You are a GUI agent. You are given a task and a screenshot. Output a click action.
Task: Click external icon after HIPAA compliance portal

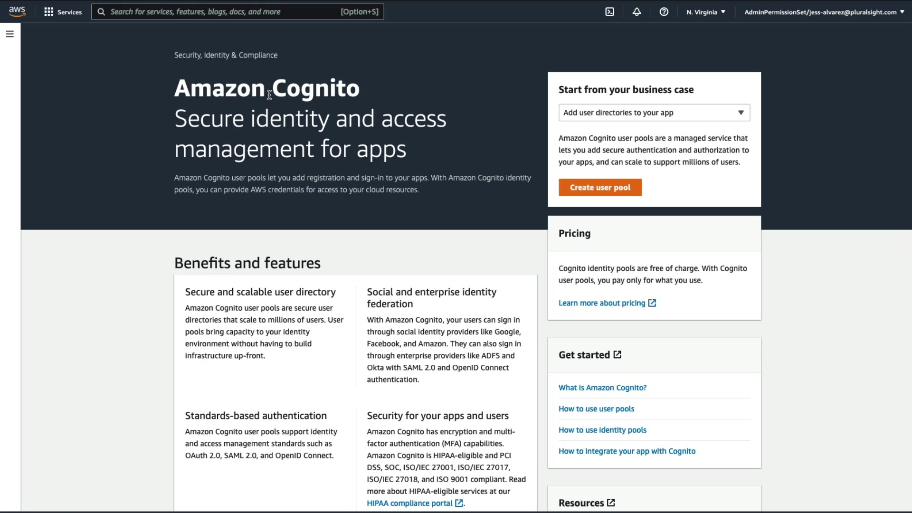tap(459, 503)
